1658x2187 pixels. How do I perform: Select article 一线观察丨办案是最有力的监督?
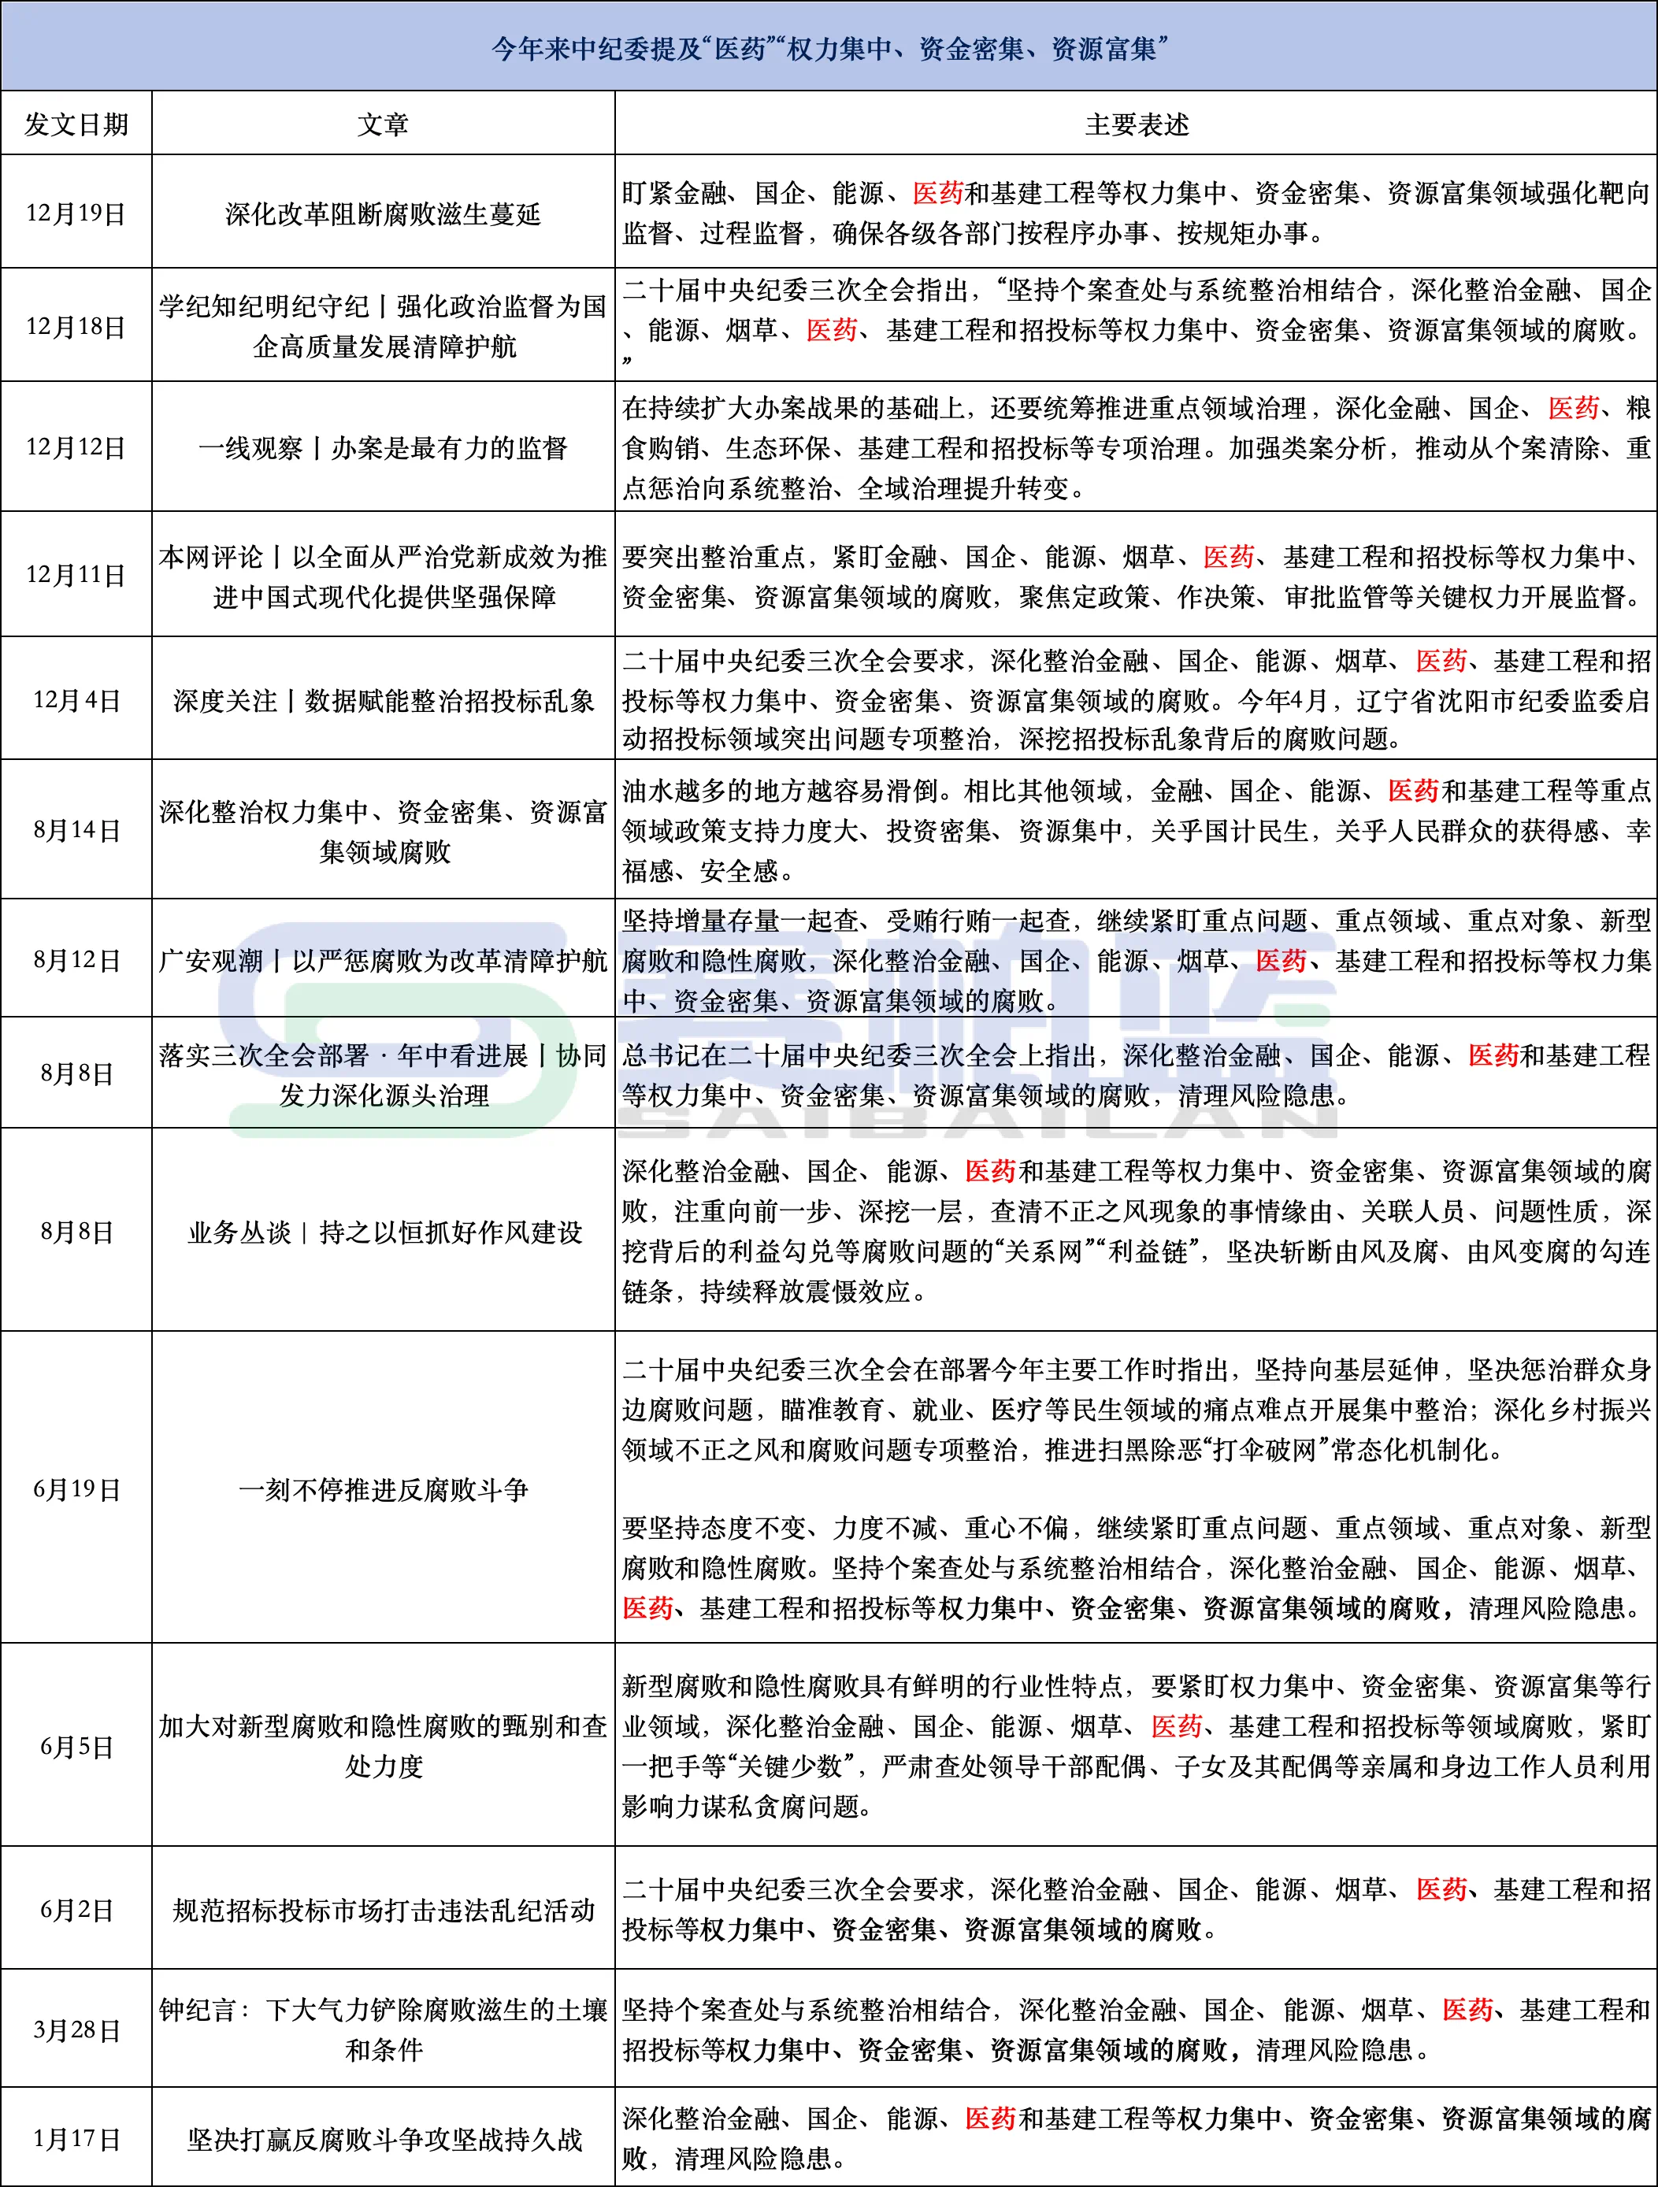384,448
